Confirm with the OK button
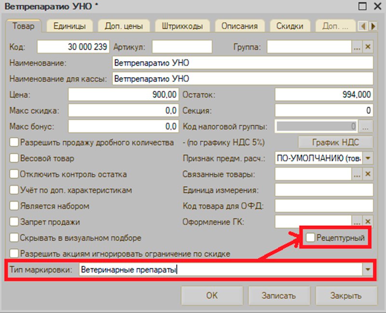The height and width of the screenshot is (313, 386). [212, 295]
